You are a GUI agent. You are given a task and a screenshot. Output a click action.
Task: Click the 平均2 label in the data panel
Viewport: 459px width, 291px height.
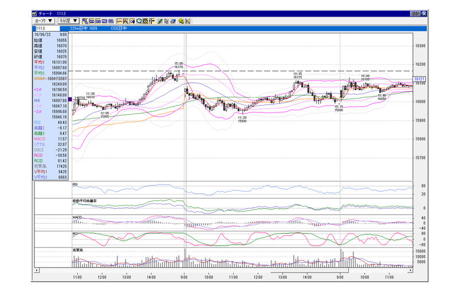[39, 68]
